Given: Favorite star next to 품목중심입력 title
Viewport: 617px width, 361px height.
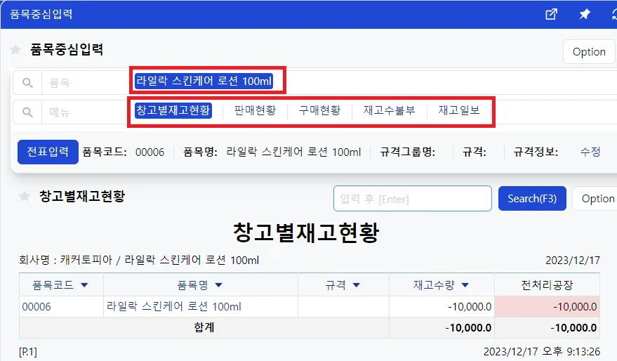Looking at the screenshot, I should [x=15, y=50].
